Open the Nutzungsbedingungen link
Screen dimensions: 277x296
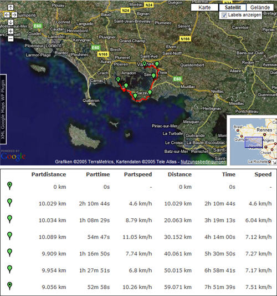click(203, 162)
